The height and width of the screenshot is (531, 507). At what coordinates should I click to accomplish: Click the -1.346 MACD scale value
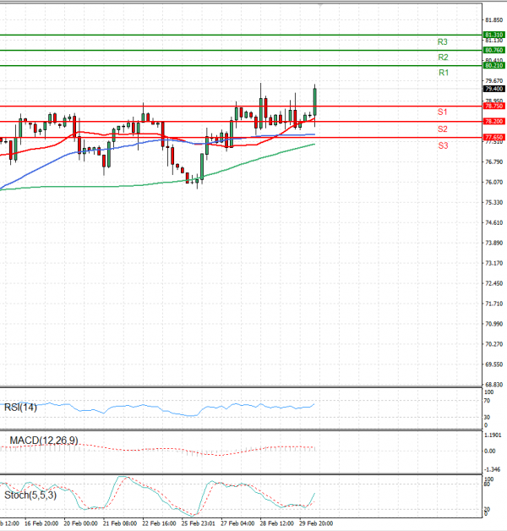(493, 470)
